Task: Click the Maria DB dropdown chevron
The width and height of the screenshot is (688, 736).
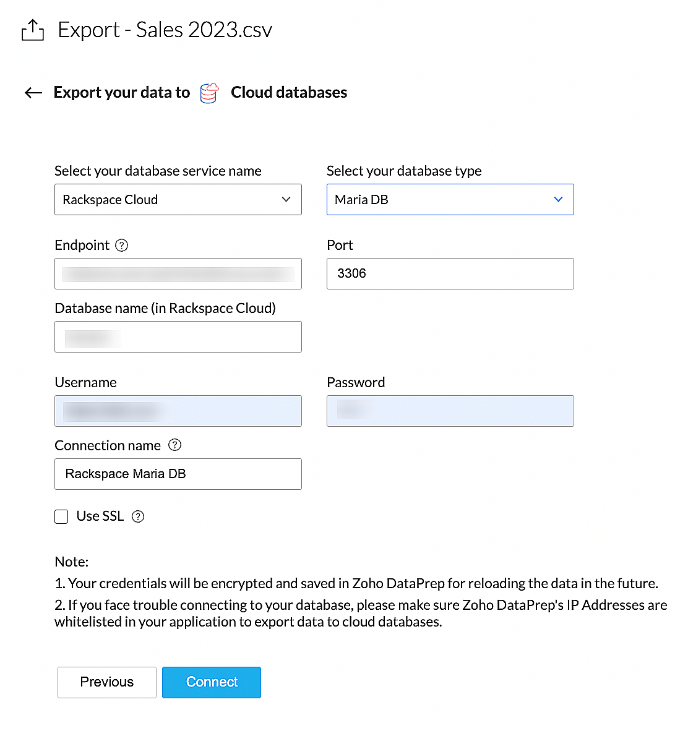Action: tap(558, 200)
